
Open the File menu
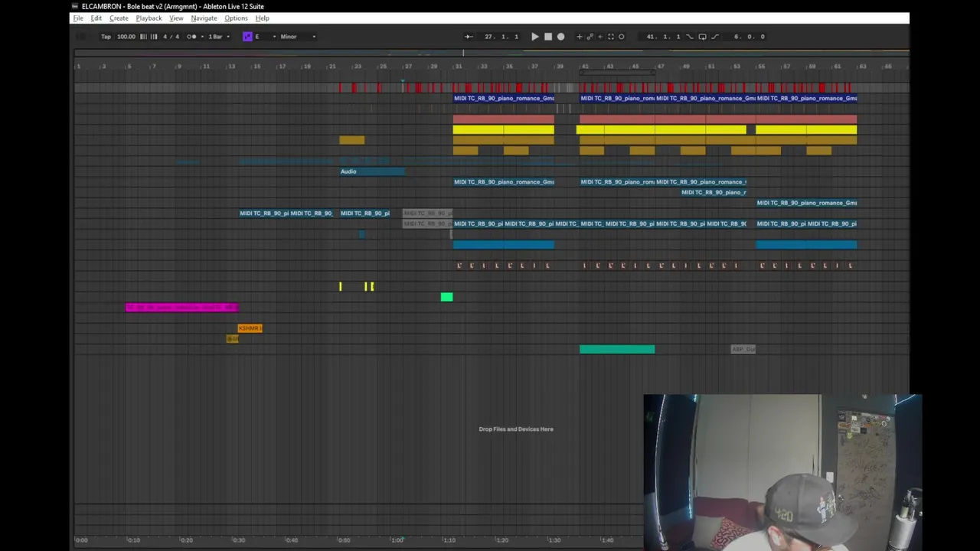(78, 18)
